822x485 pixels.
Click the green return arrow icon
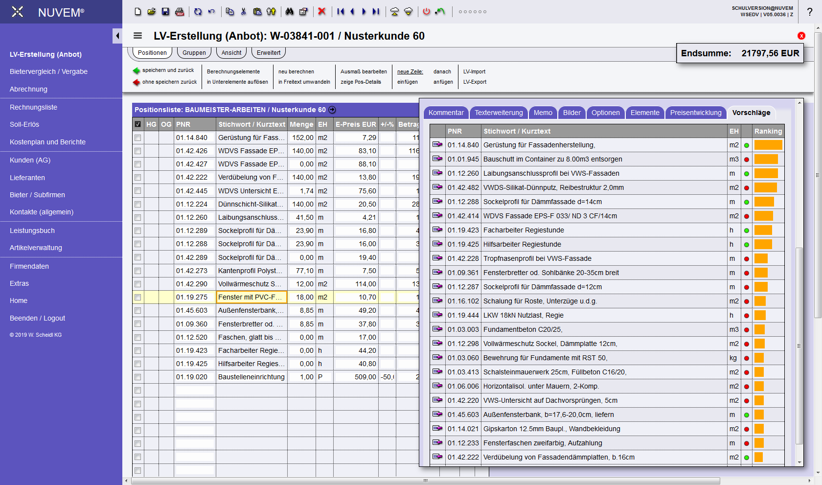coord(440,11)
